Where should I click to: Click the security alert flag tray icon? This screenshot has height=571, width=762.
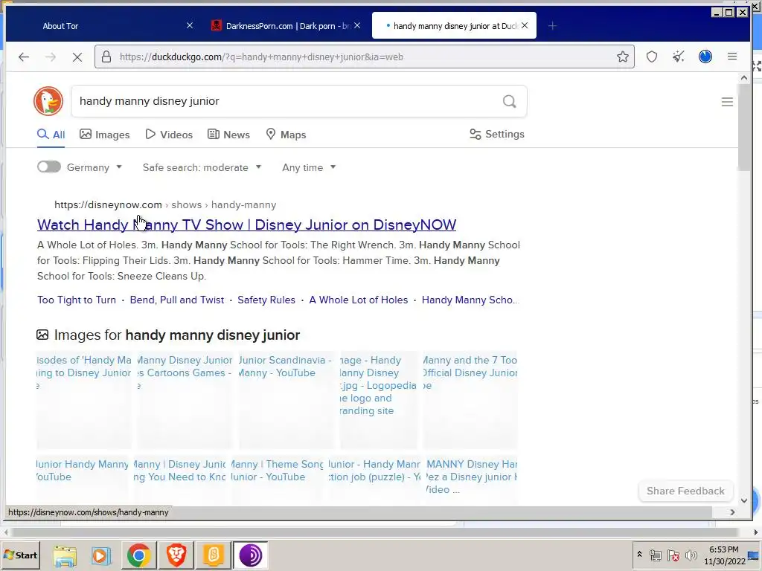point(673,555)
